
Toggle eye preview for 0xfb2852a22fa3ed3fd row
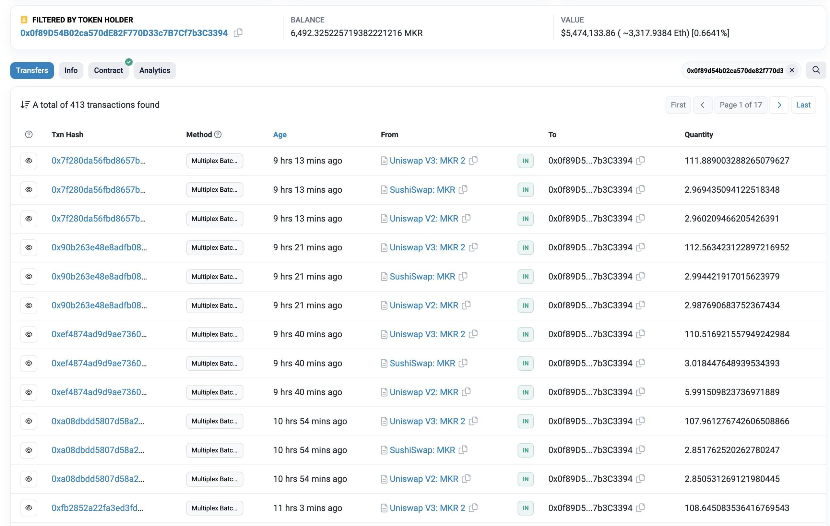29,508
